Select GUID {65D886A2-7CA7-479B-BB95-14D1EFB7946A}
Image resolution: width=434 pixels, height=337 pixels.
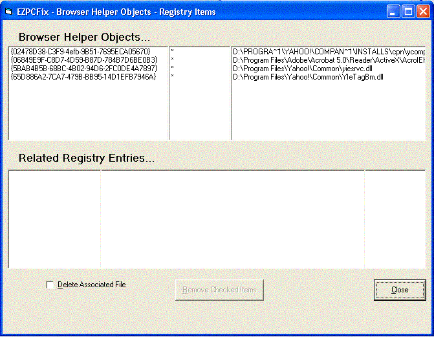(x=83, y=77)
